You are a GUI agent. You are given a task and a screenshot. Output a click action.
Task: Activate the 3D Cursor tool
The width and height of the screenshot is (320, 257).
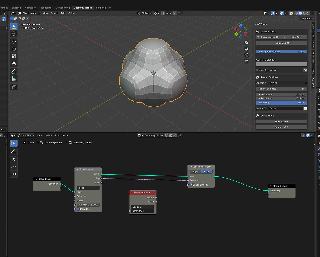[x=14, y=34]
